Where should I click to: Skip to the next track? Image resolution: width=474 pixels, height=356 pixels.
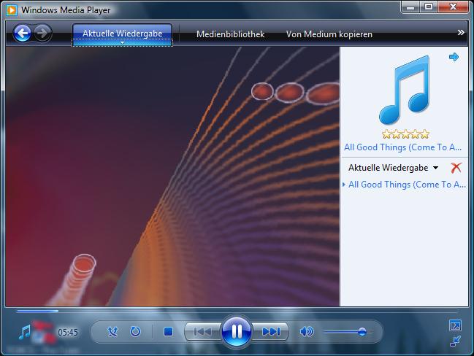tap(271, 332)
